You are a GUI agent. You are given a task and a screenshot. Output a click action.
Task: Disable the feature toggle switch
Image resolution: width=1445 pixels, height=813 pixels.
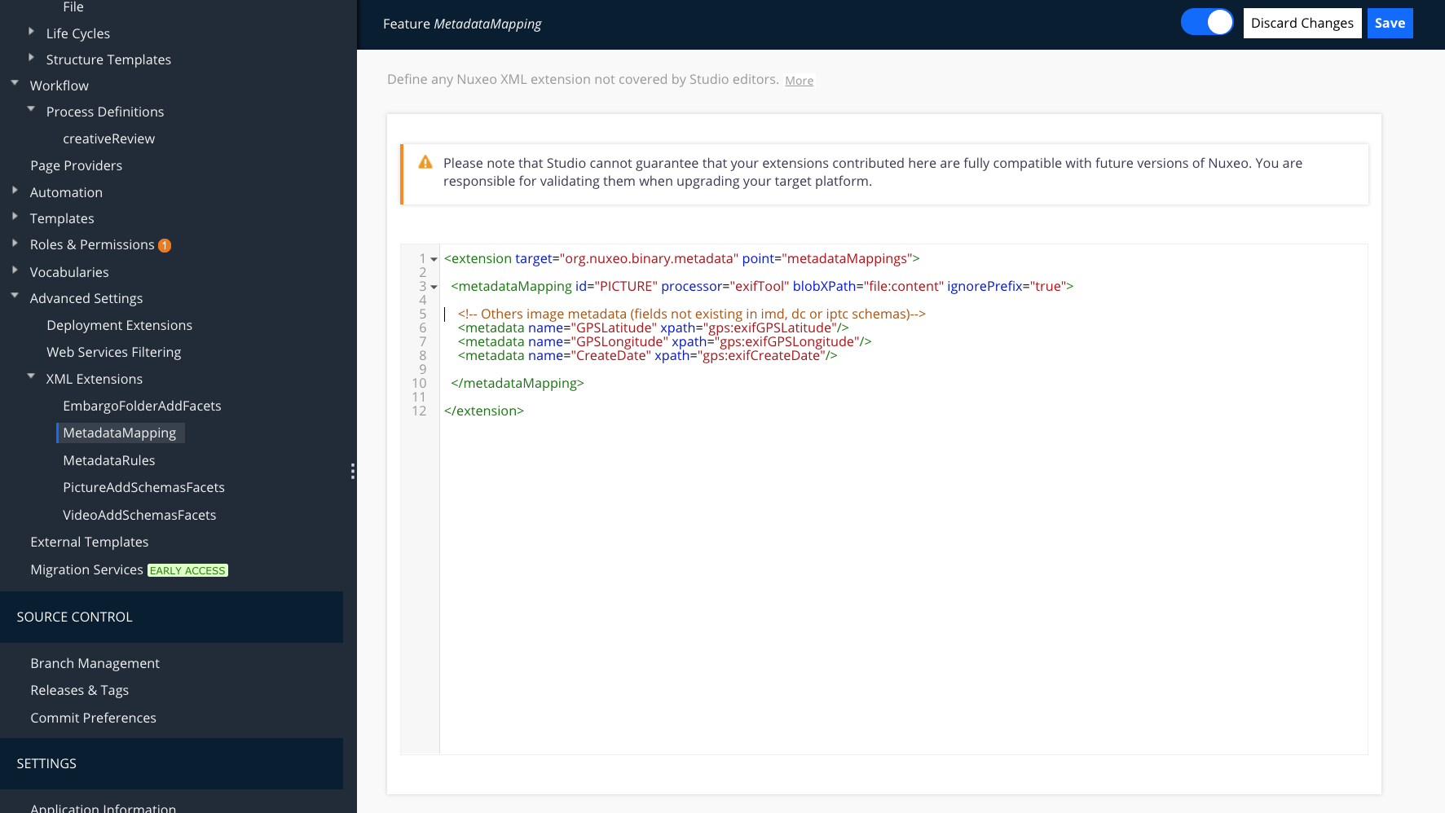tap(1207, 23)
